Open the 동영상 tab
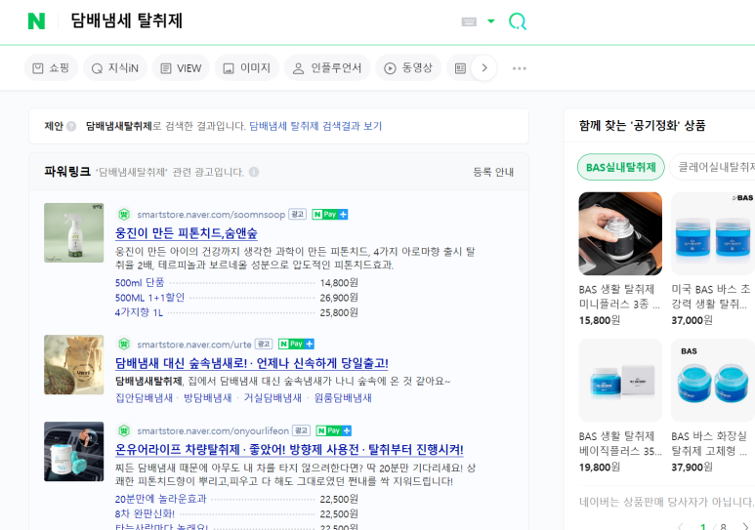The height and width of the screenshot is (530, 755). coord(408,68)
